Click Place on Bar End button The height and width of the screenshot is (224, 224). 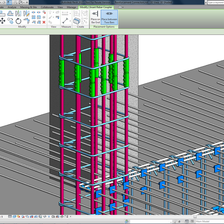pos(95,17)
